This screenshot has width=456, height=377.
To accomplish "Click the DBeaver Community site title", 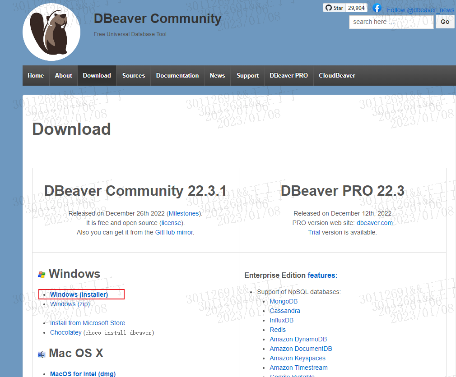I will [158, 18].
